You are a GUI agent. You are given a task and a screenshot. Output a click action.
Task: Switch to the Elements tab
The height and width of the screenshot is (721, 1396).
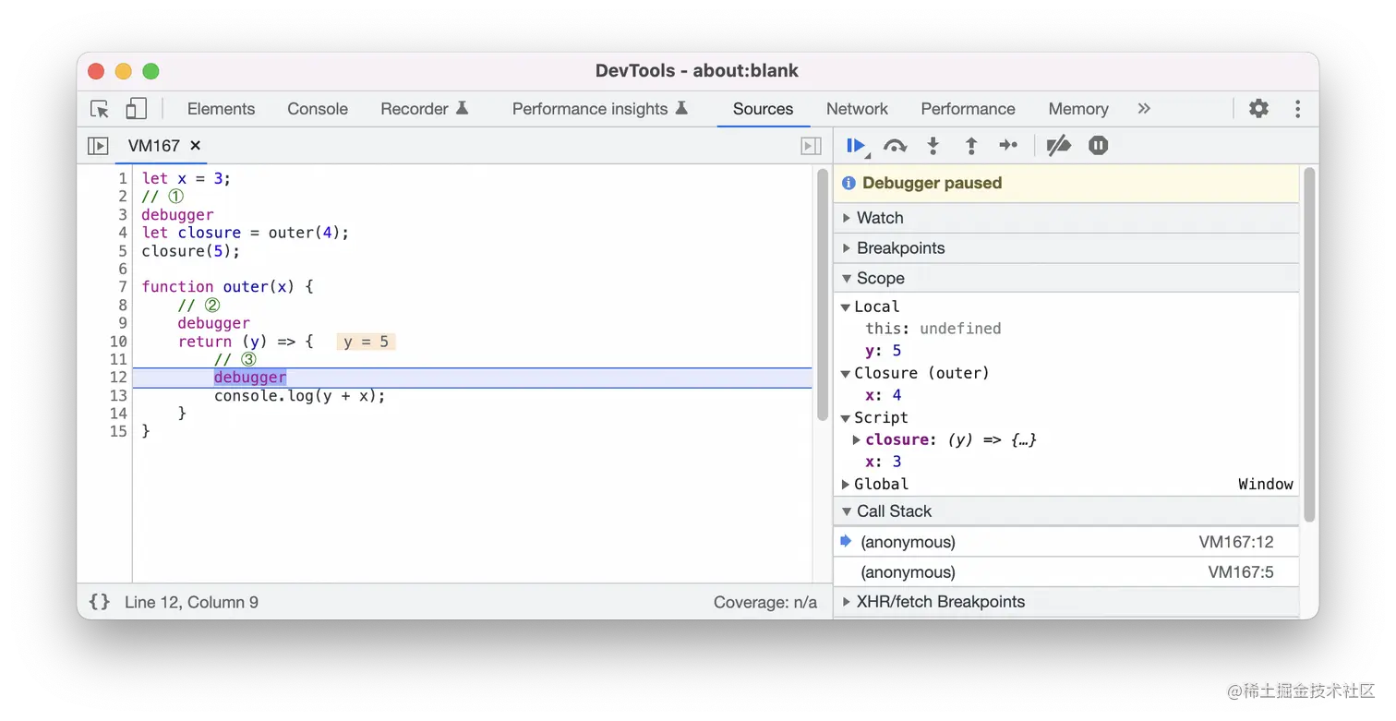pos(221,109)
